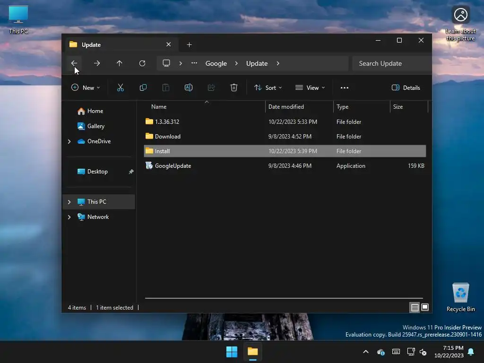Screen dimensions: 484x363
Task: Open the notification bell icon
Action: point(471,352)
